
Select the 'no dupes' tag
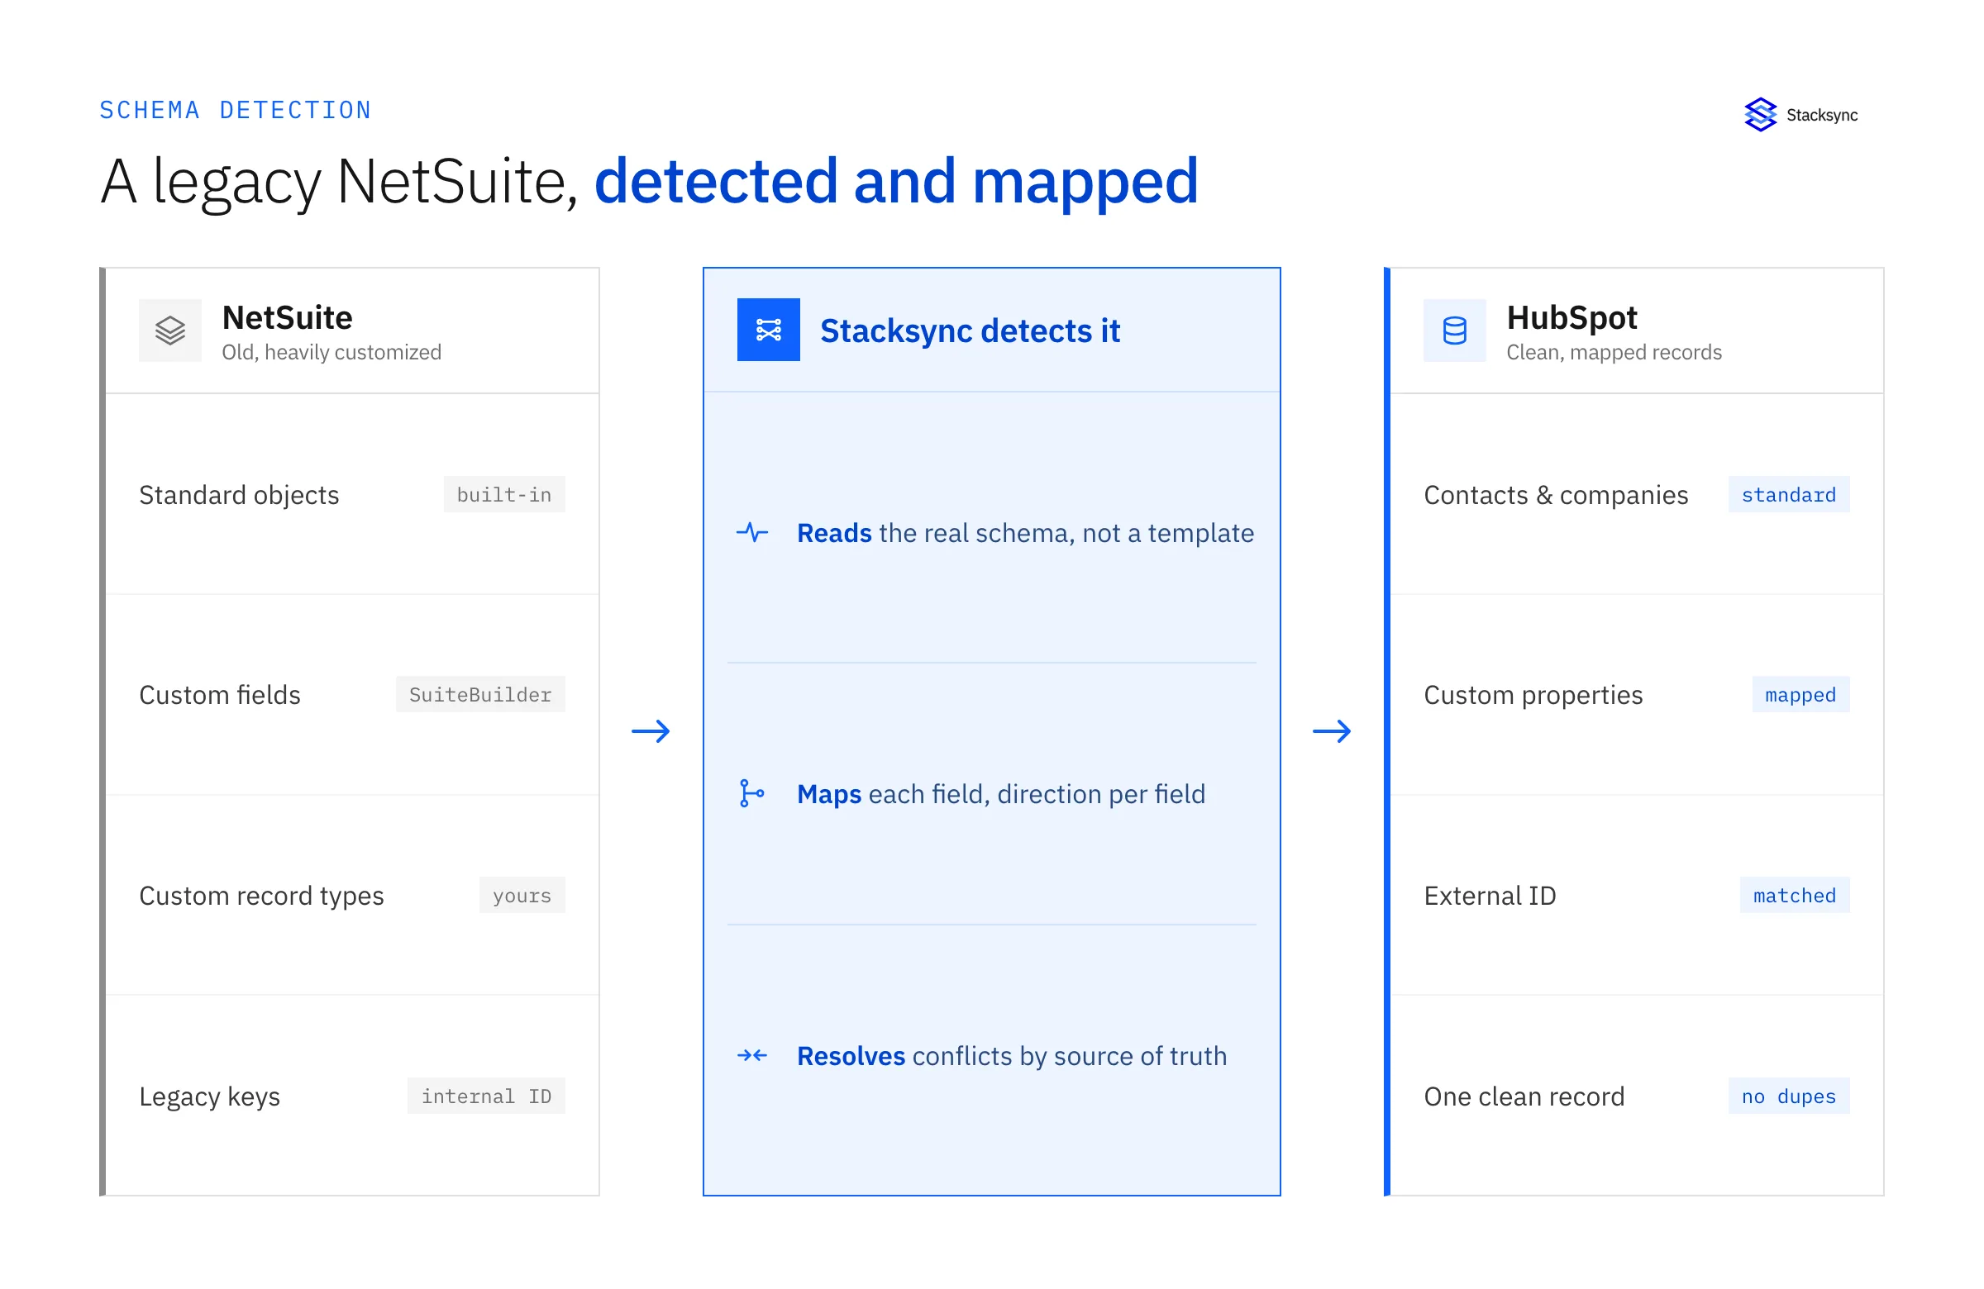1788,1096
